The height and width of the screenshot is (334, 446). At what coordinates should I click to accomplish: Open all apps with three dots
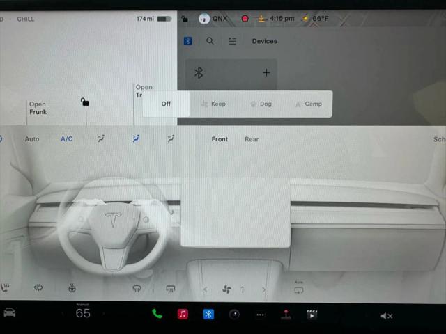coord(260,315)
